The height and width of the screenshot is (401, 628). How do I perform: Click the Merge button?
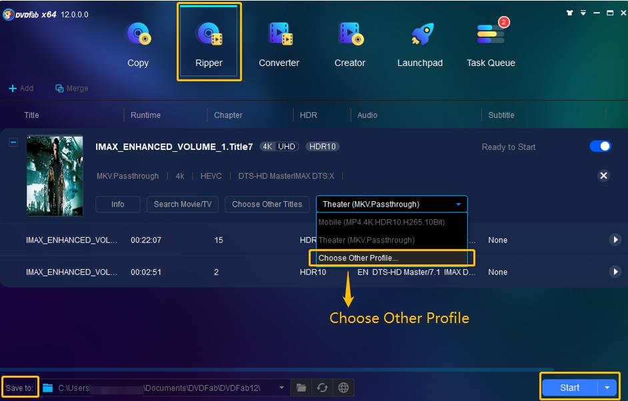click(72, 88)
